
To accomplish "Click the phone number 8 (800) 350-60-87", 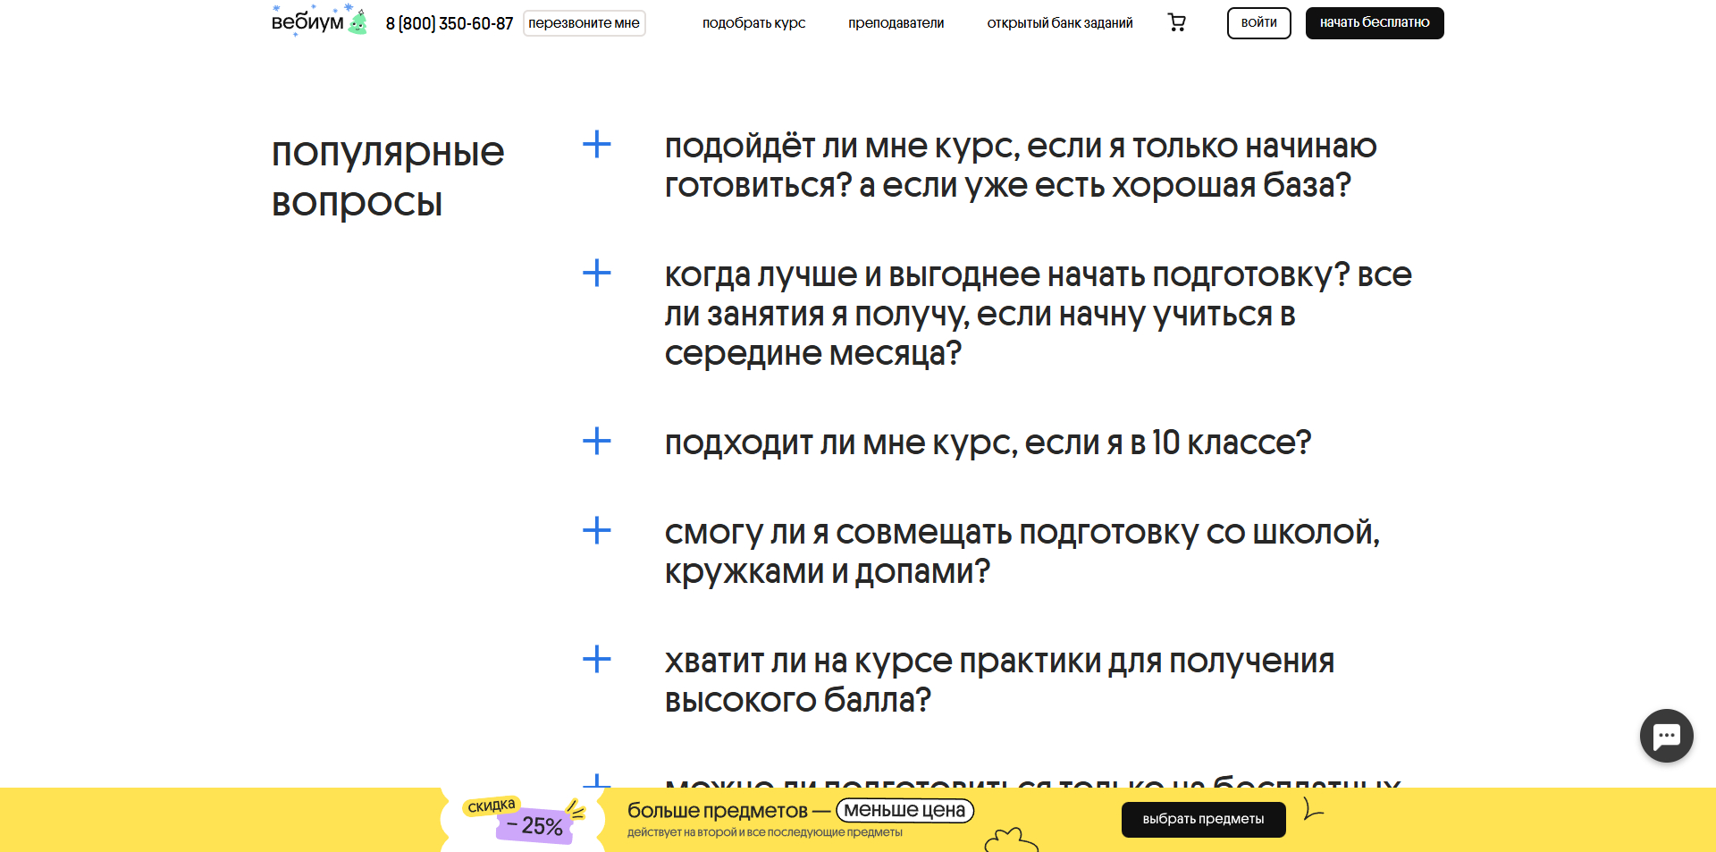I will pos(449,24).
